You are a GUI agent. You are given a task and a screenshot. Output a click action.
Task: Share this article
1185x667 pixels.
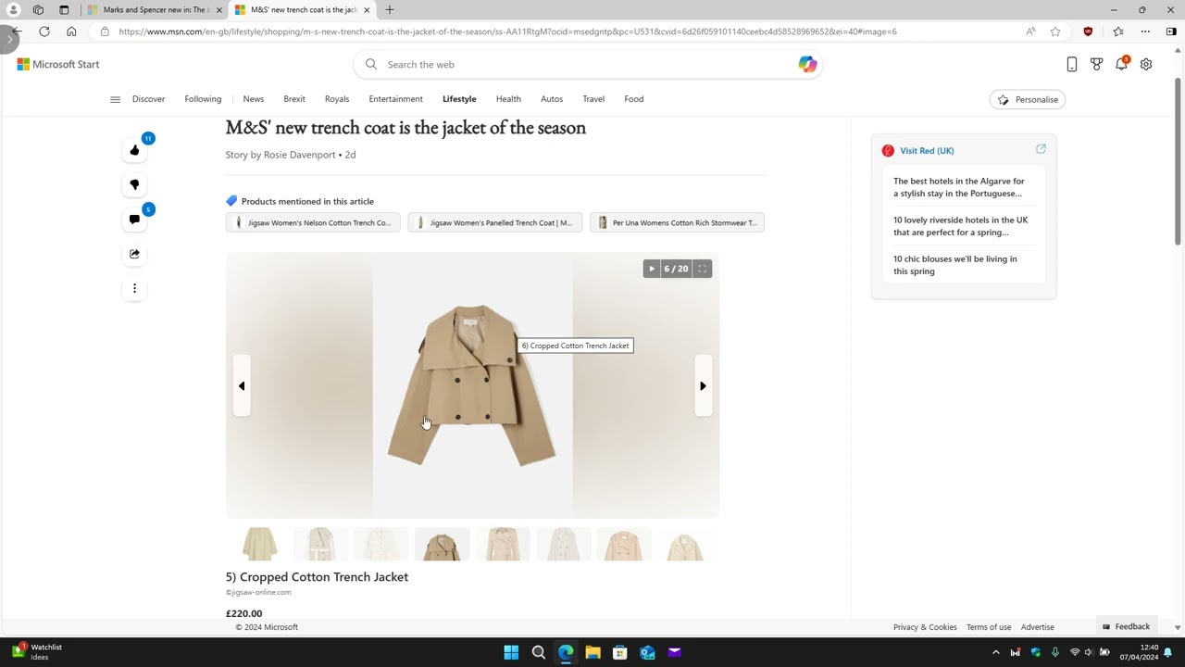pyautogui.click(x=134, y=254)
